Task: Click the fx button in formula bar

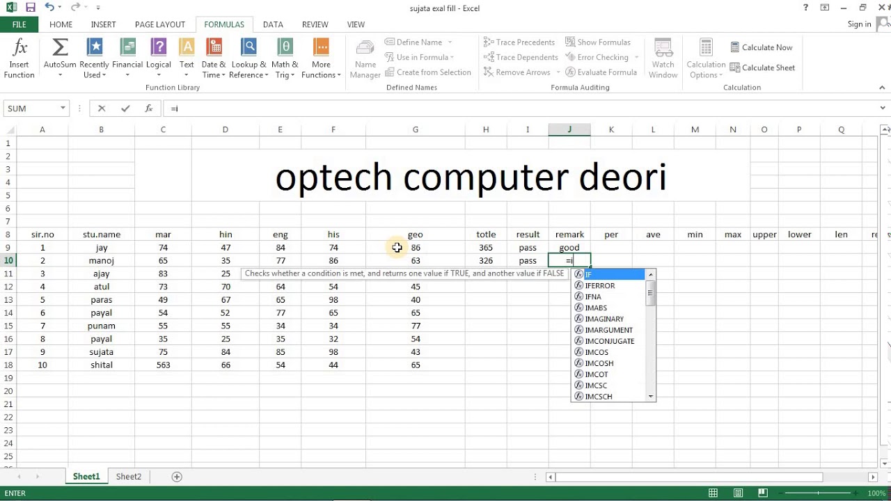Action: click(148, 109)
